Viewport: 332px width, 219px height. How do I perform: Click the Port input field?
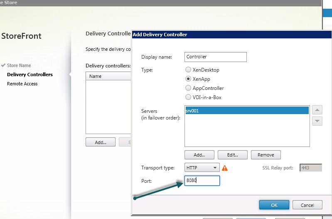202,181
